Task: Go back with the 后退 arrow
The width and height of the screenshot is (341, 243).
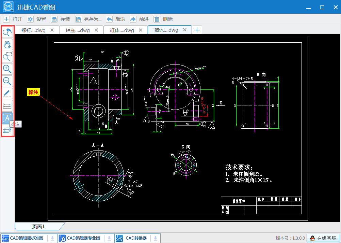Action: (x=109, y=19)
